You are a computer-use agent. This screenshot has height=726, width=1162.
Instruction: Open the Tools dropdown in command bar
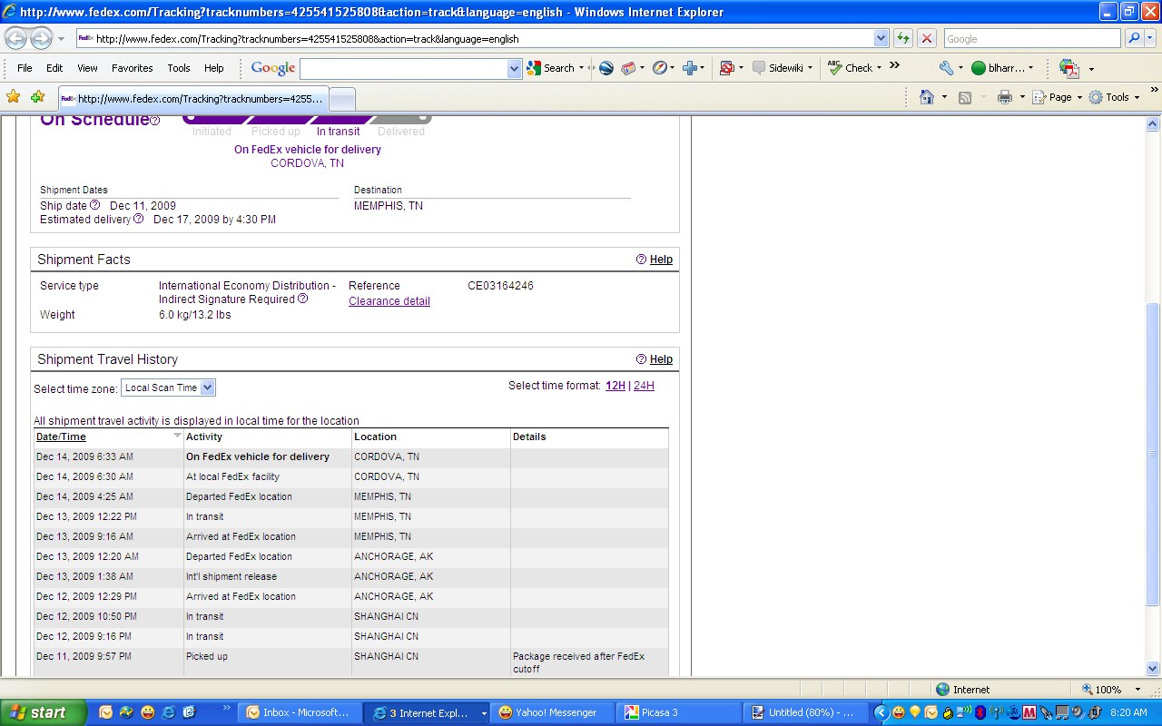(x=1114, y=97)
